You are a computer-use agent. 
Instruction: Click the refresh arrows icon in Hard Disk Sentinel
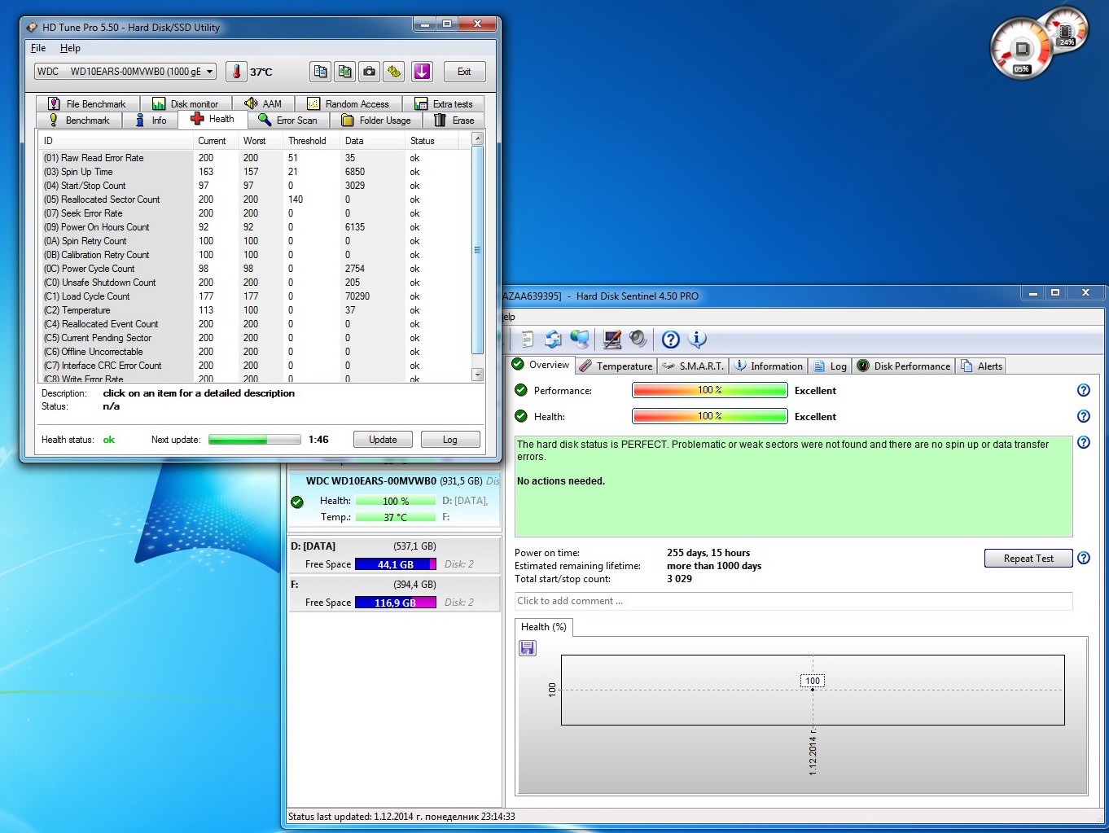click(553, 339)
